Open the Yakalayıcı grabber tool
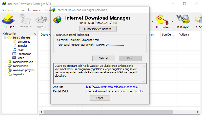 (x=183, y=19)
